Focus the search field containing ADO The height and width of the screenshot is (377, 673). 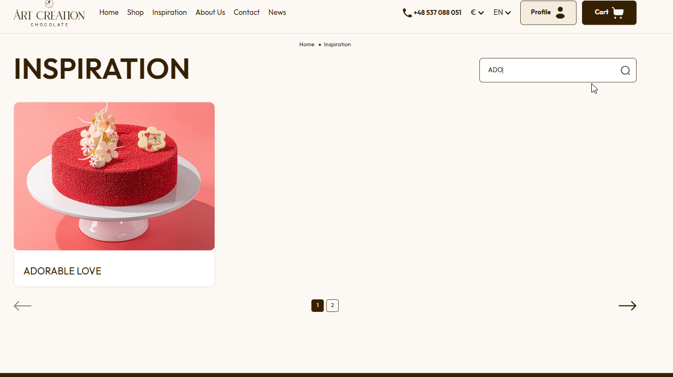(x=558, y=71)
